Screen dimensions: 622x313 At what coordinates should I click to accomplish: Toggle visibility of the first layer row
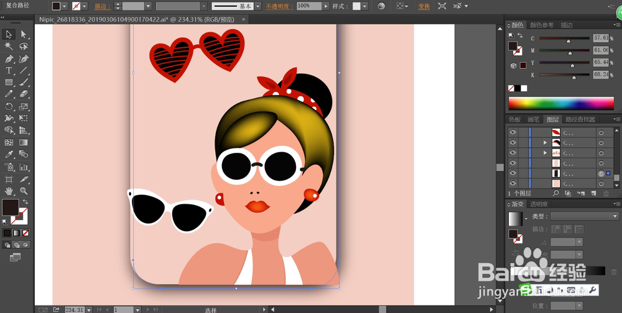pyautogui.click(x=513, y=132)
